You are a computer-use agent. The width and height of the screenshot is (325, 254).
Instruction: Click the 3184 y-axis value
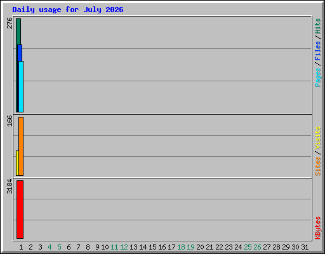10,187
